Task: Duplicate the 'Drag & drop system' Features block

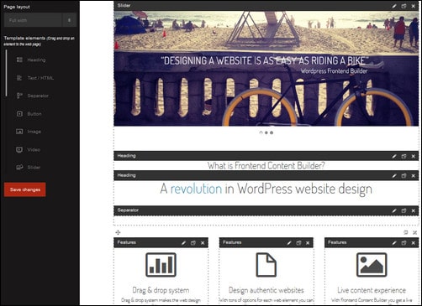Action: coord(193,243)
